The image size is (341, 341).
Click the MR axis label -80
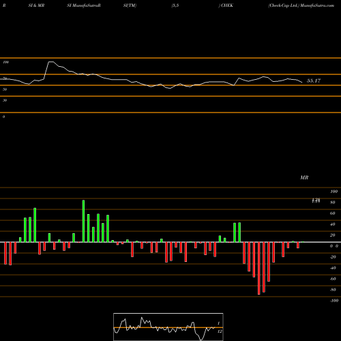[333, 290]
